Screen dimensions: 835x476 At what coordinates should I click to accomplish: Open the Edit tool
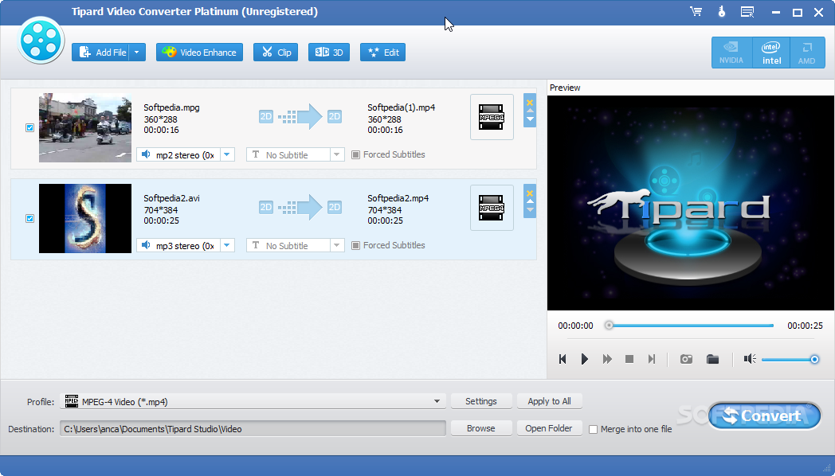382,52
